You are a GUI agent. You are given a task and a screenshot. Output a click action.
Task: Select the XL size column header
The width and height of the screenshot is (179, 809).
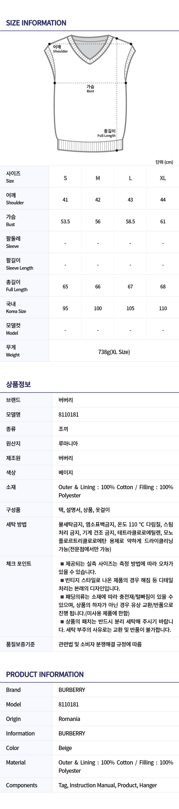point(163,178)
